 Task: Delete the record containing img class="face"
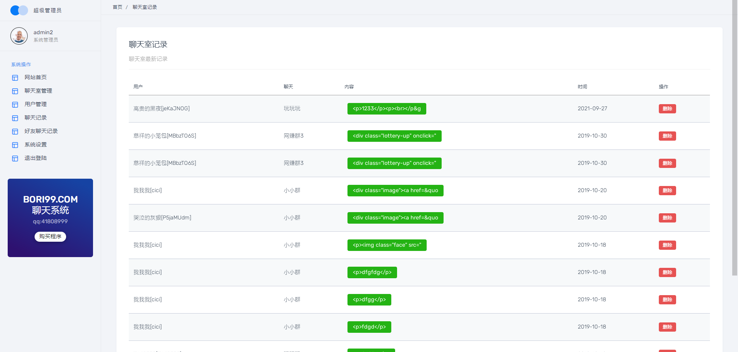[x=667, y=245]
